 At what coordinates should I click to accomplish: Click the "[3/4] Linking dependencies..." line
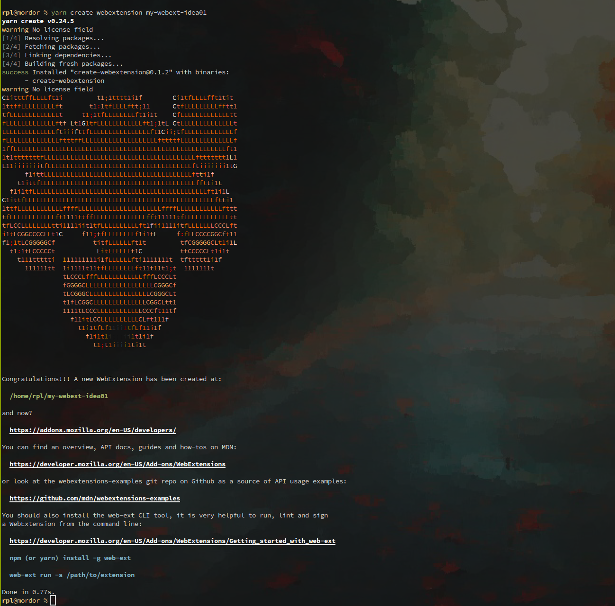(57, 55)
